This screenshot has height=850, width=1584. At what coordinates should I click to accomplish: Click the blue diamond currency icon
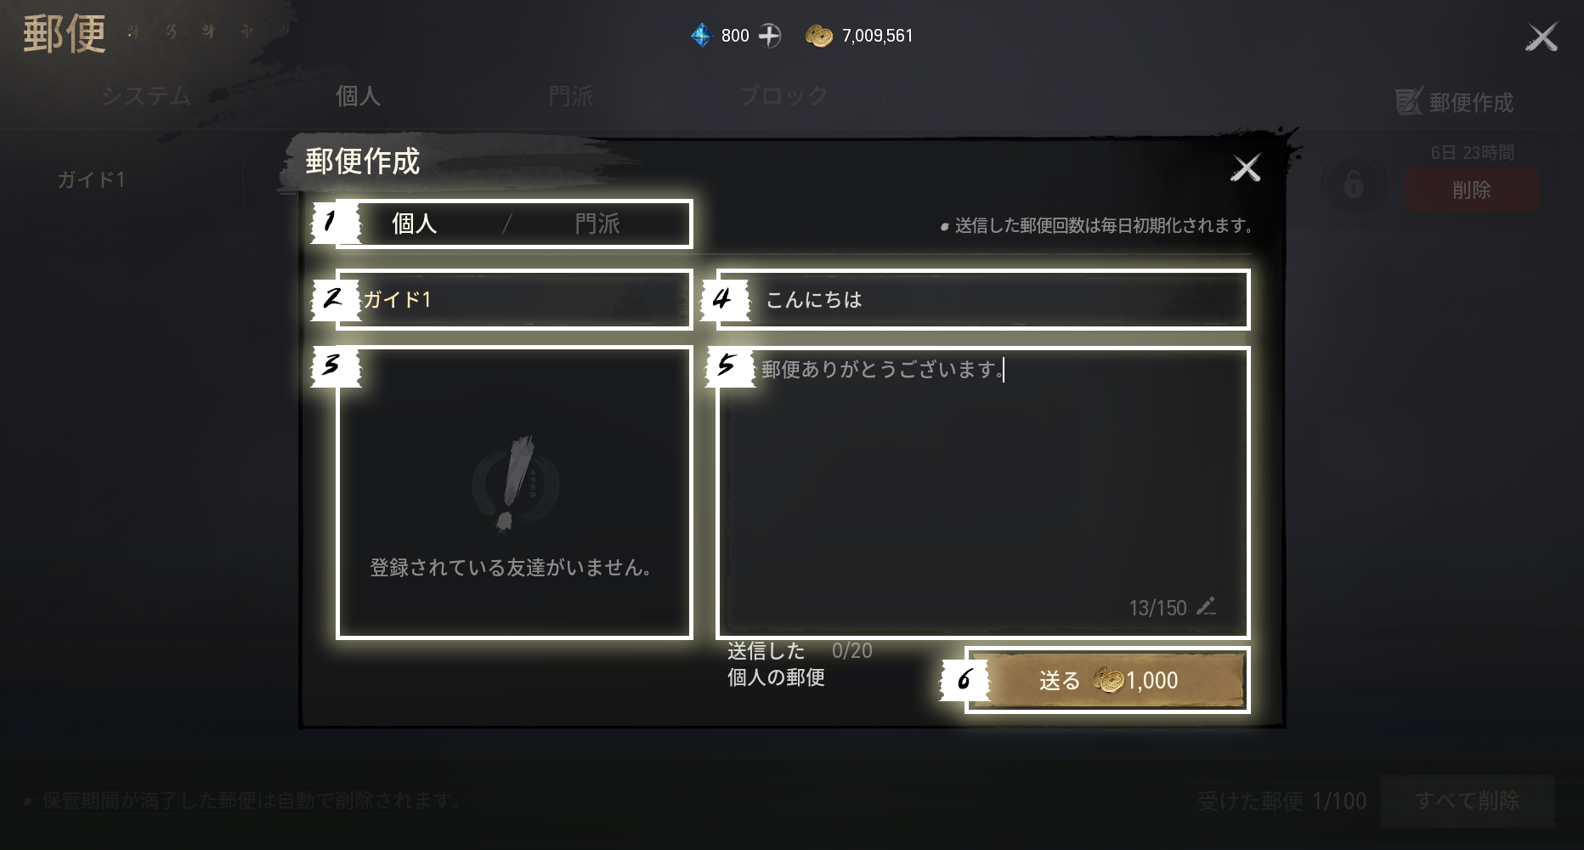701,36
